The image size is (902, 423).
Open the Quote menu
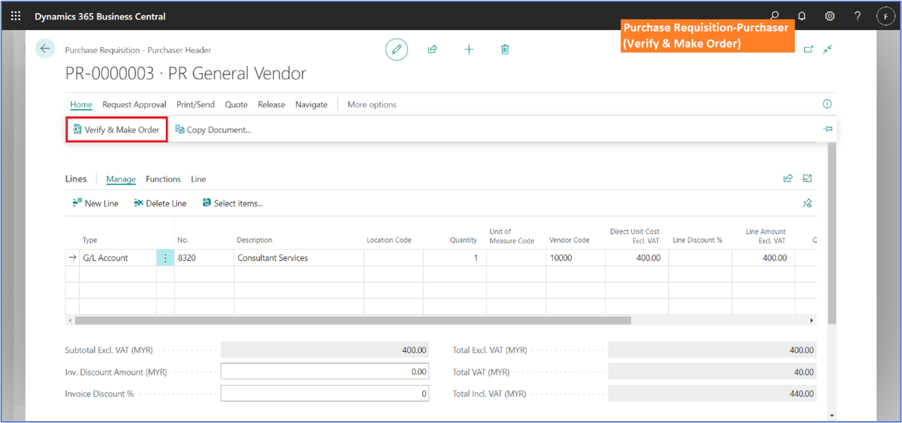click(236, 104)
